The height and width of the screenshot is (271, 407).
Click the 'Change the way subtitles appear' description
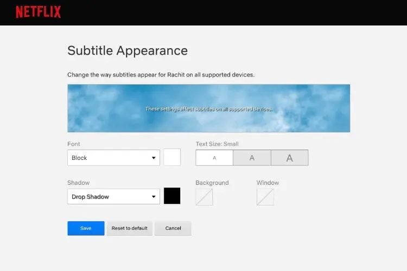(161, 75)
